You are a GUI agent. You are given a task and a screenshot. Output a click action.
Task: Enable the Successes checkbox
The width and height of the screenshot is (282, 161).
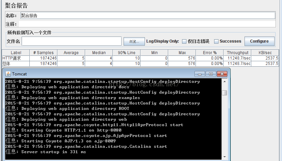(x=216, y=41)
